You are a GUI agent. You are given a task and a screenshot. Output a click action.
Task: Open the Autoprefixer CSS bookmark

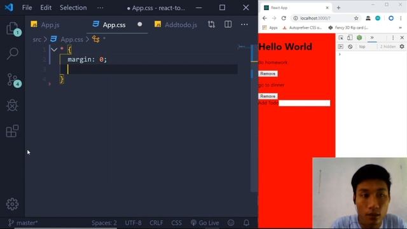(303, 27)
